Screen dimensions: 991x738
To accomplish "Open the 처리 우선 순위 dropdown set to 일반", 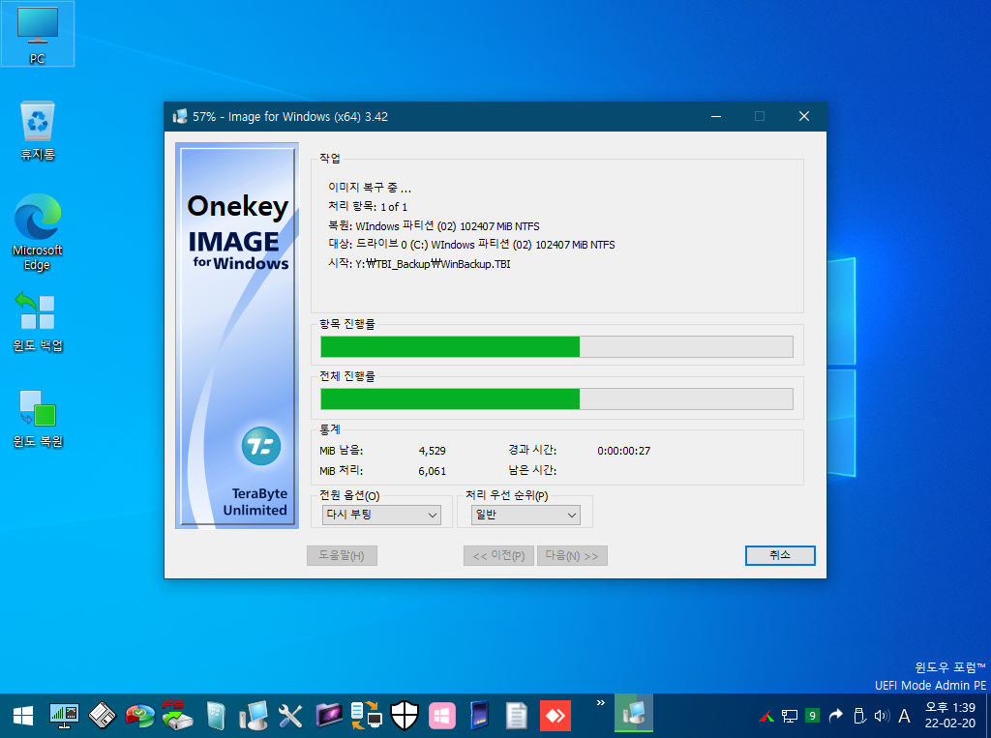I will click(x=526, y=515).
